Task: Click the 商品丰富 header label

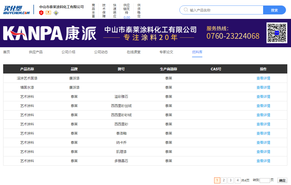Action: (93, 10)
